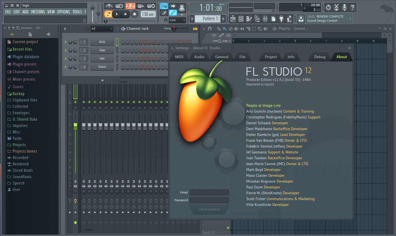The image size is (396, 236).
Task: Click the Snare channel button
Action: point(102,67)
